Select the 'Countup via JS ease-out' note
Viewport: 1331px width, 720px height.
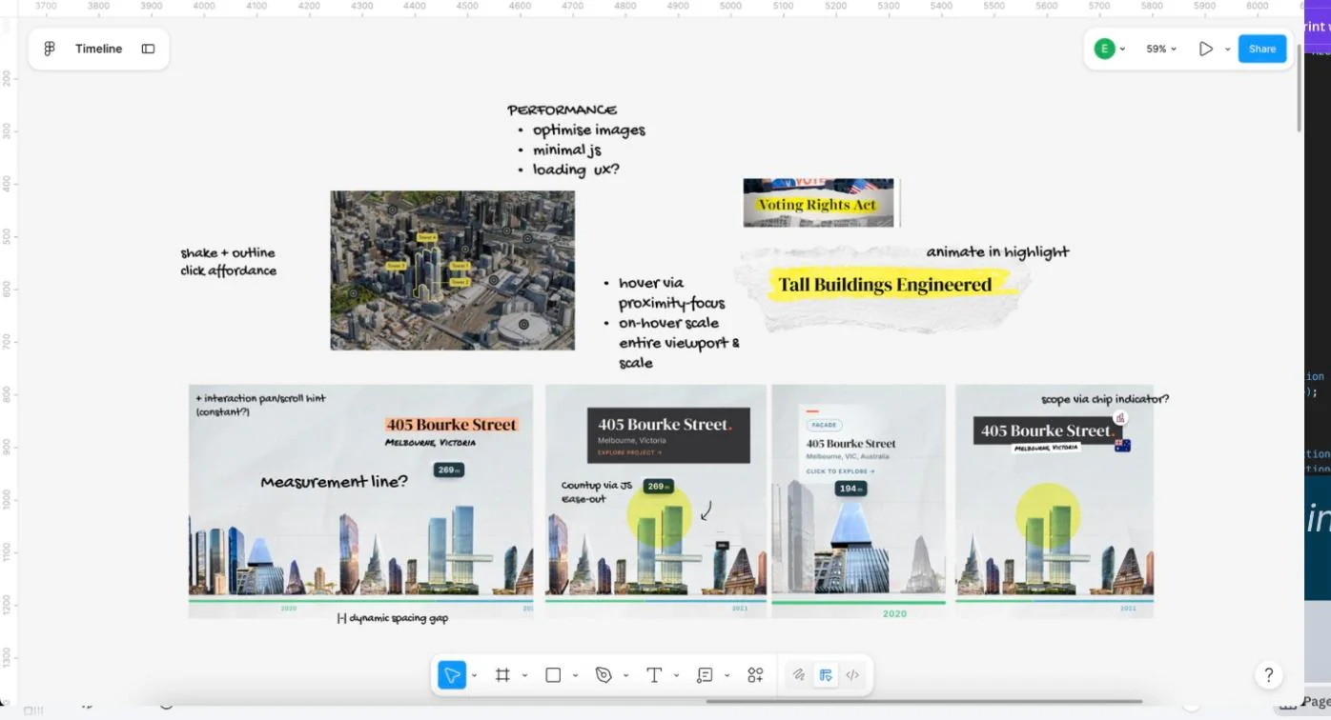(597, 491)
